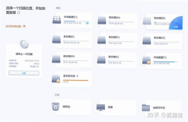
Task: Click the 新加卷(D:) drive icon
Action: (x=147, y=21)
